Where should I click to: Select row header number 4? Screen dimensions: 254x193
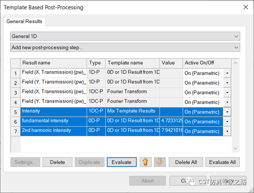pos(15,102)
